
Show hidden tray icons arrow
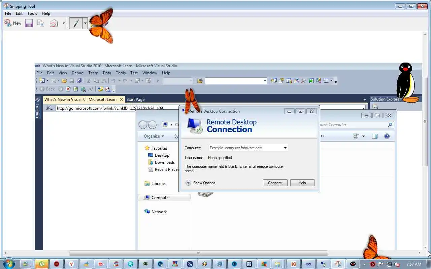tap(365, 264)
